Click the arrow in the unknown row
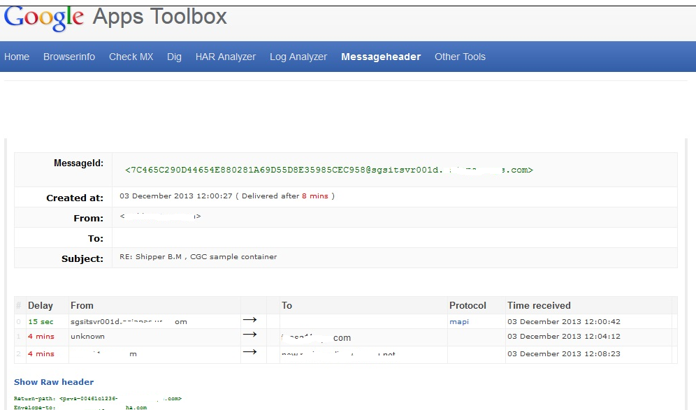 [x=250, y=334]
